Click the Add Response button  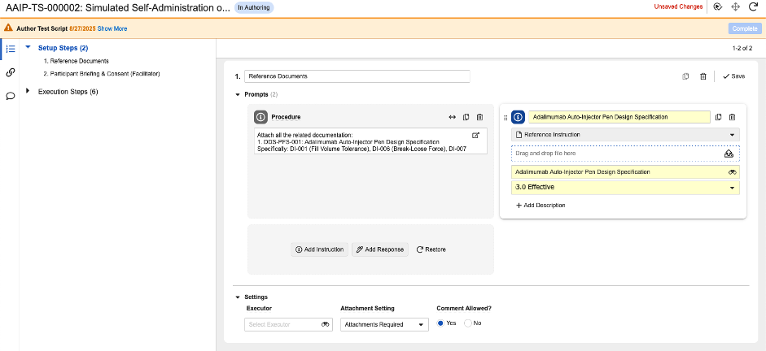(380, 249)
